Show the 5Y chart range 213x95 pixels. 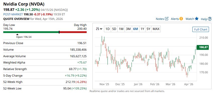point(148,29)
